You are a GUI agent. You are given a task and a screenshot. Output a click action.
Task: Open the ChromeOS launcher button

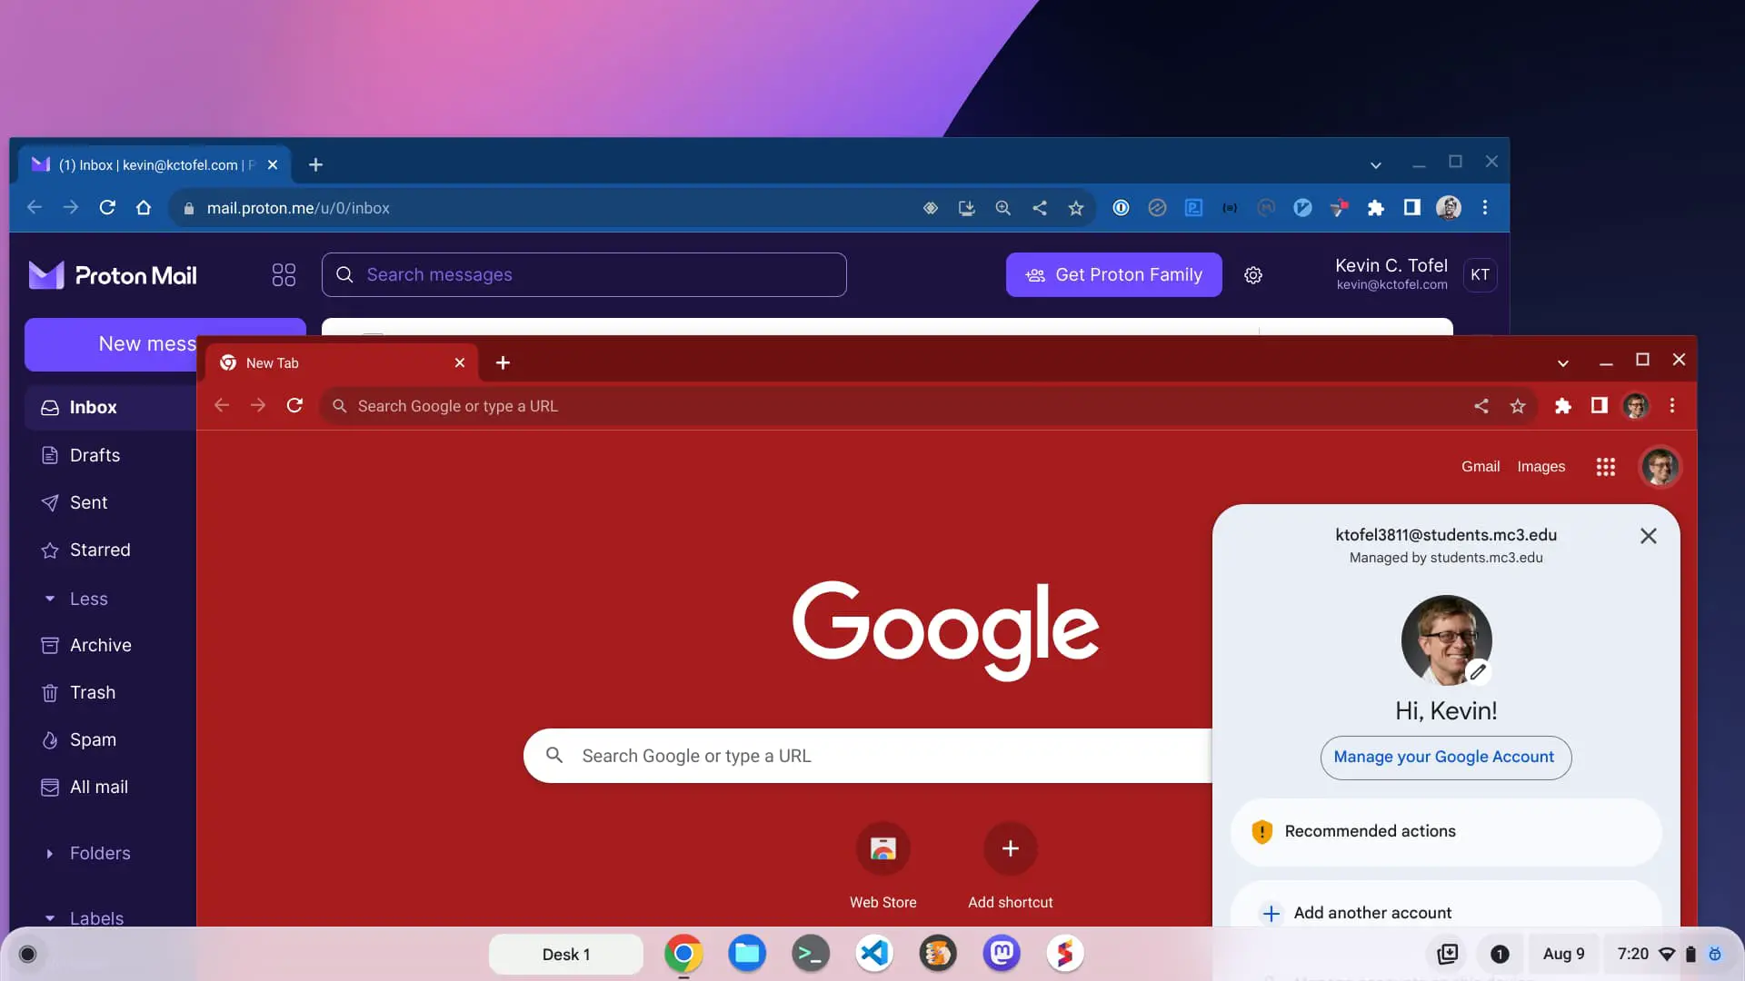click(28, 954)
